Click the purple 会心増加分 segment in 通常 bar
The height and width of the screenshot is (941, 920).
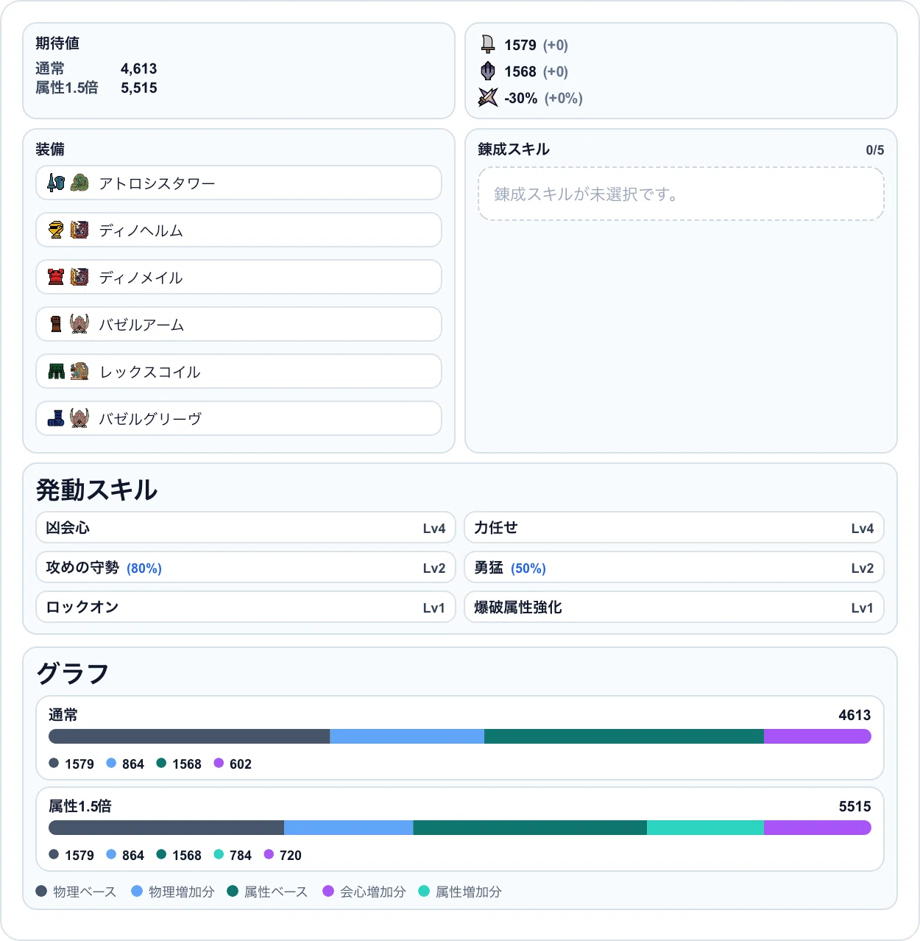pyautogui.click(x=818, y=736)
